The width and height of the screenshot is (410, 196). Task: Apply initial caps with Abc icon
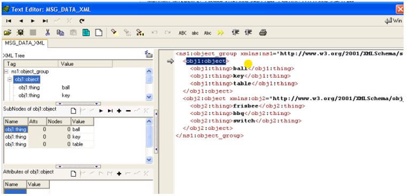coord(207,33)
